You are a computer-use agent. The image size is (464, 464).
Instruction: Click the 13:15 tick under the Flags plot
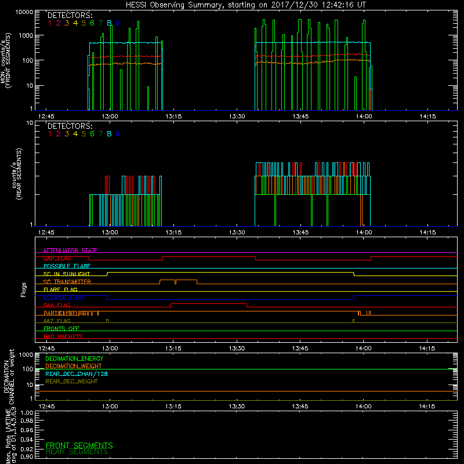point(173,349)
